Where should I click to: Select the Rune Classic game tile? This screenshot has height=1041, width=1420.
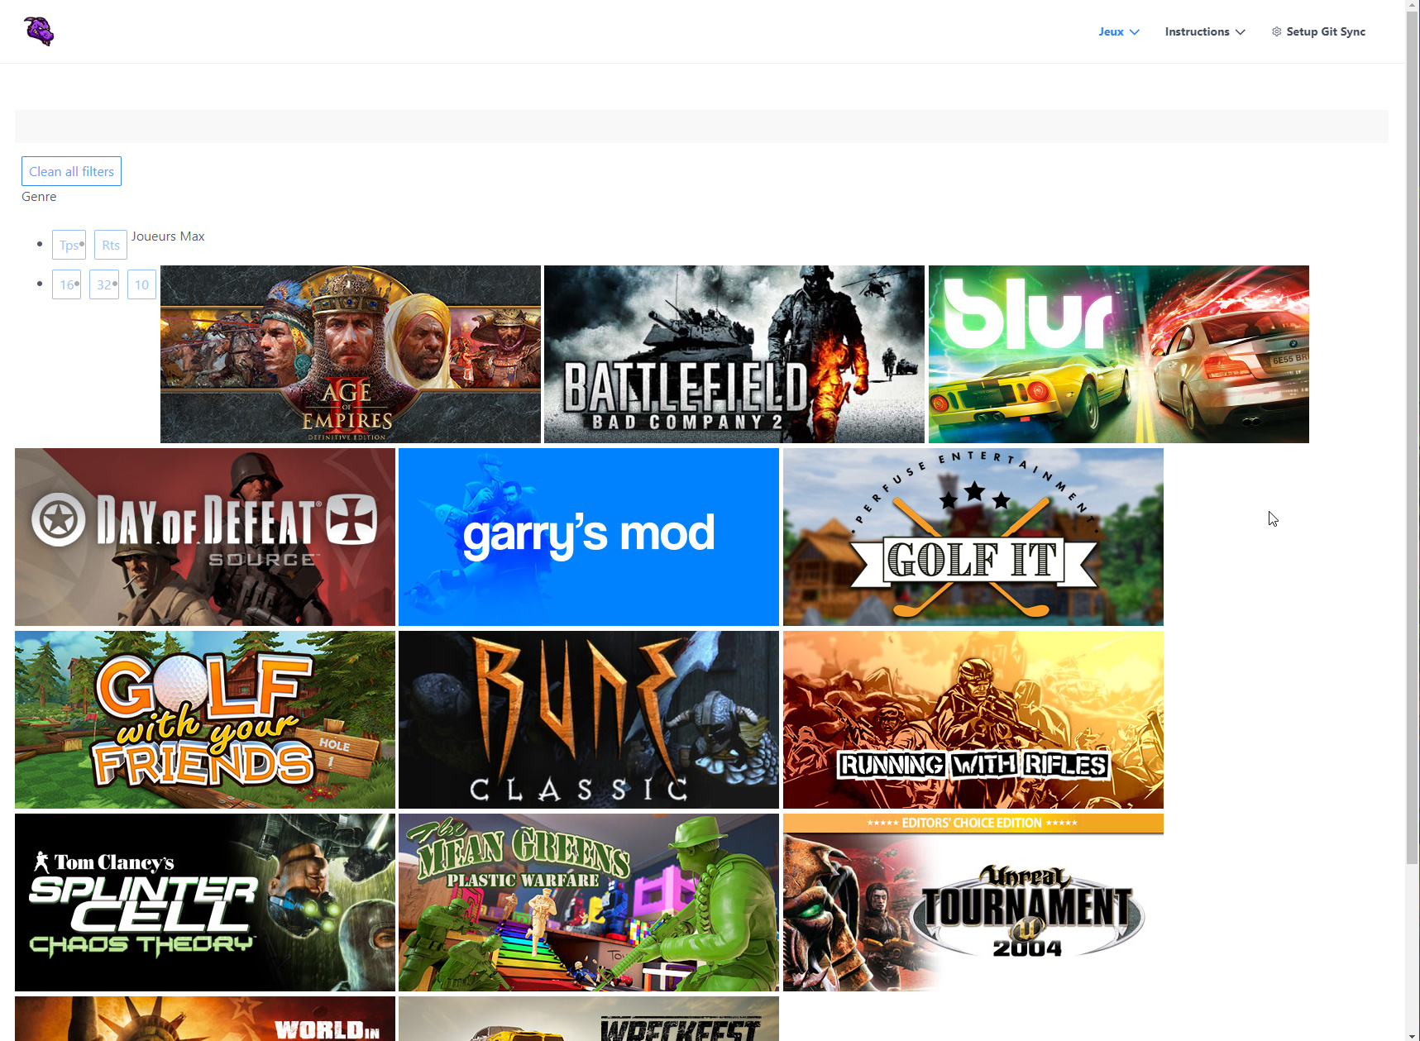coord(589,719)
